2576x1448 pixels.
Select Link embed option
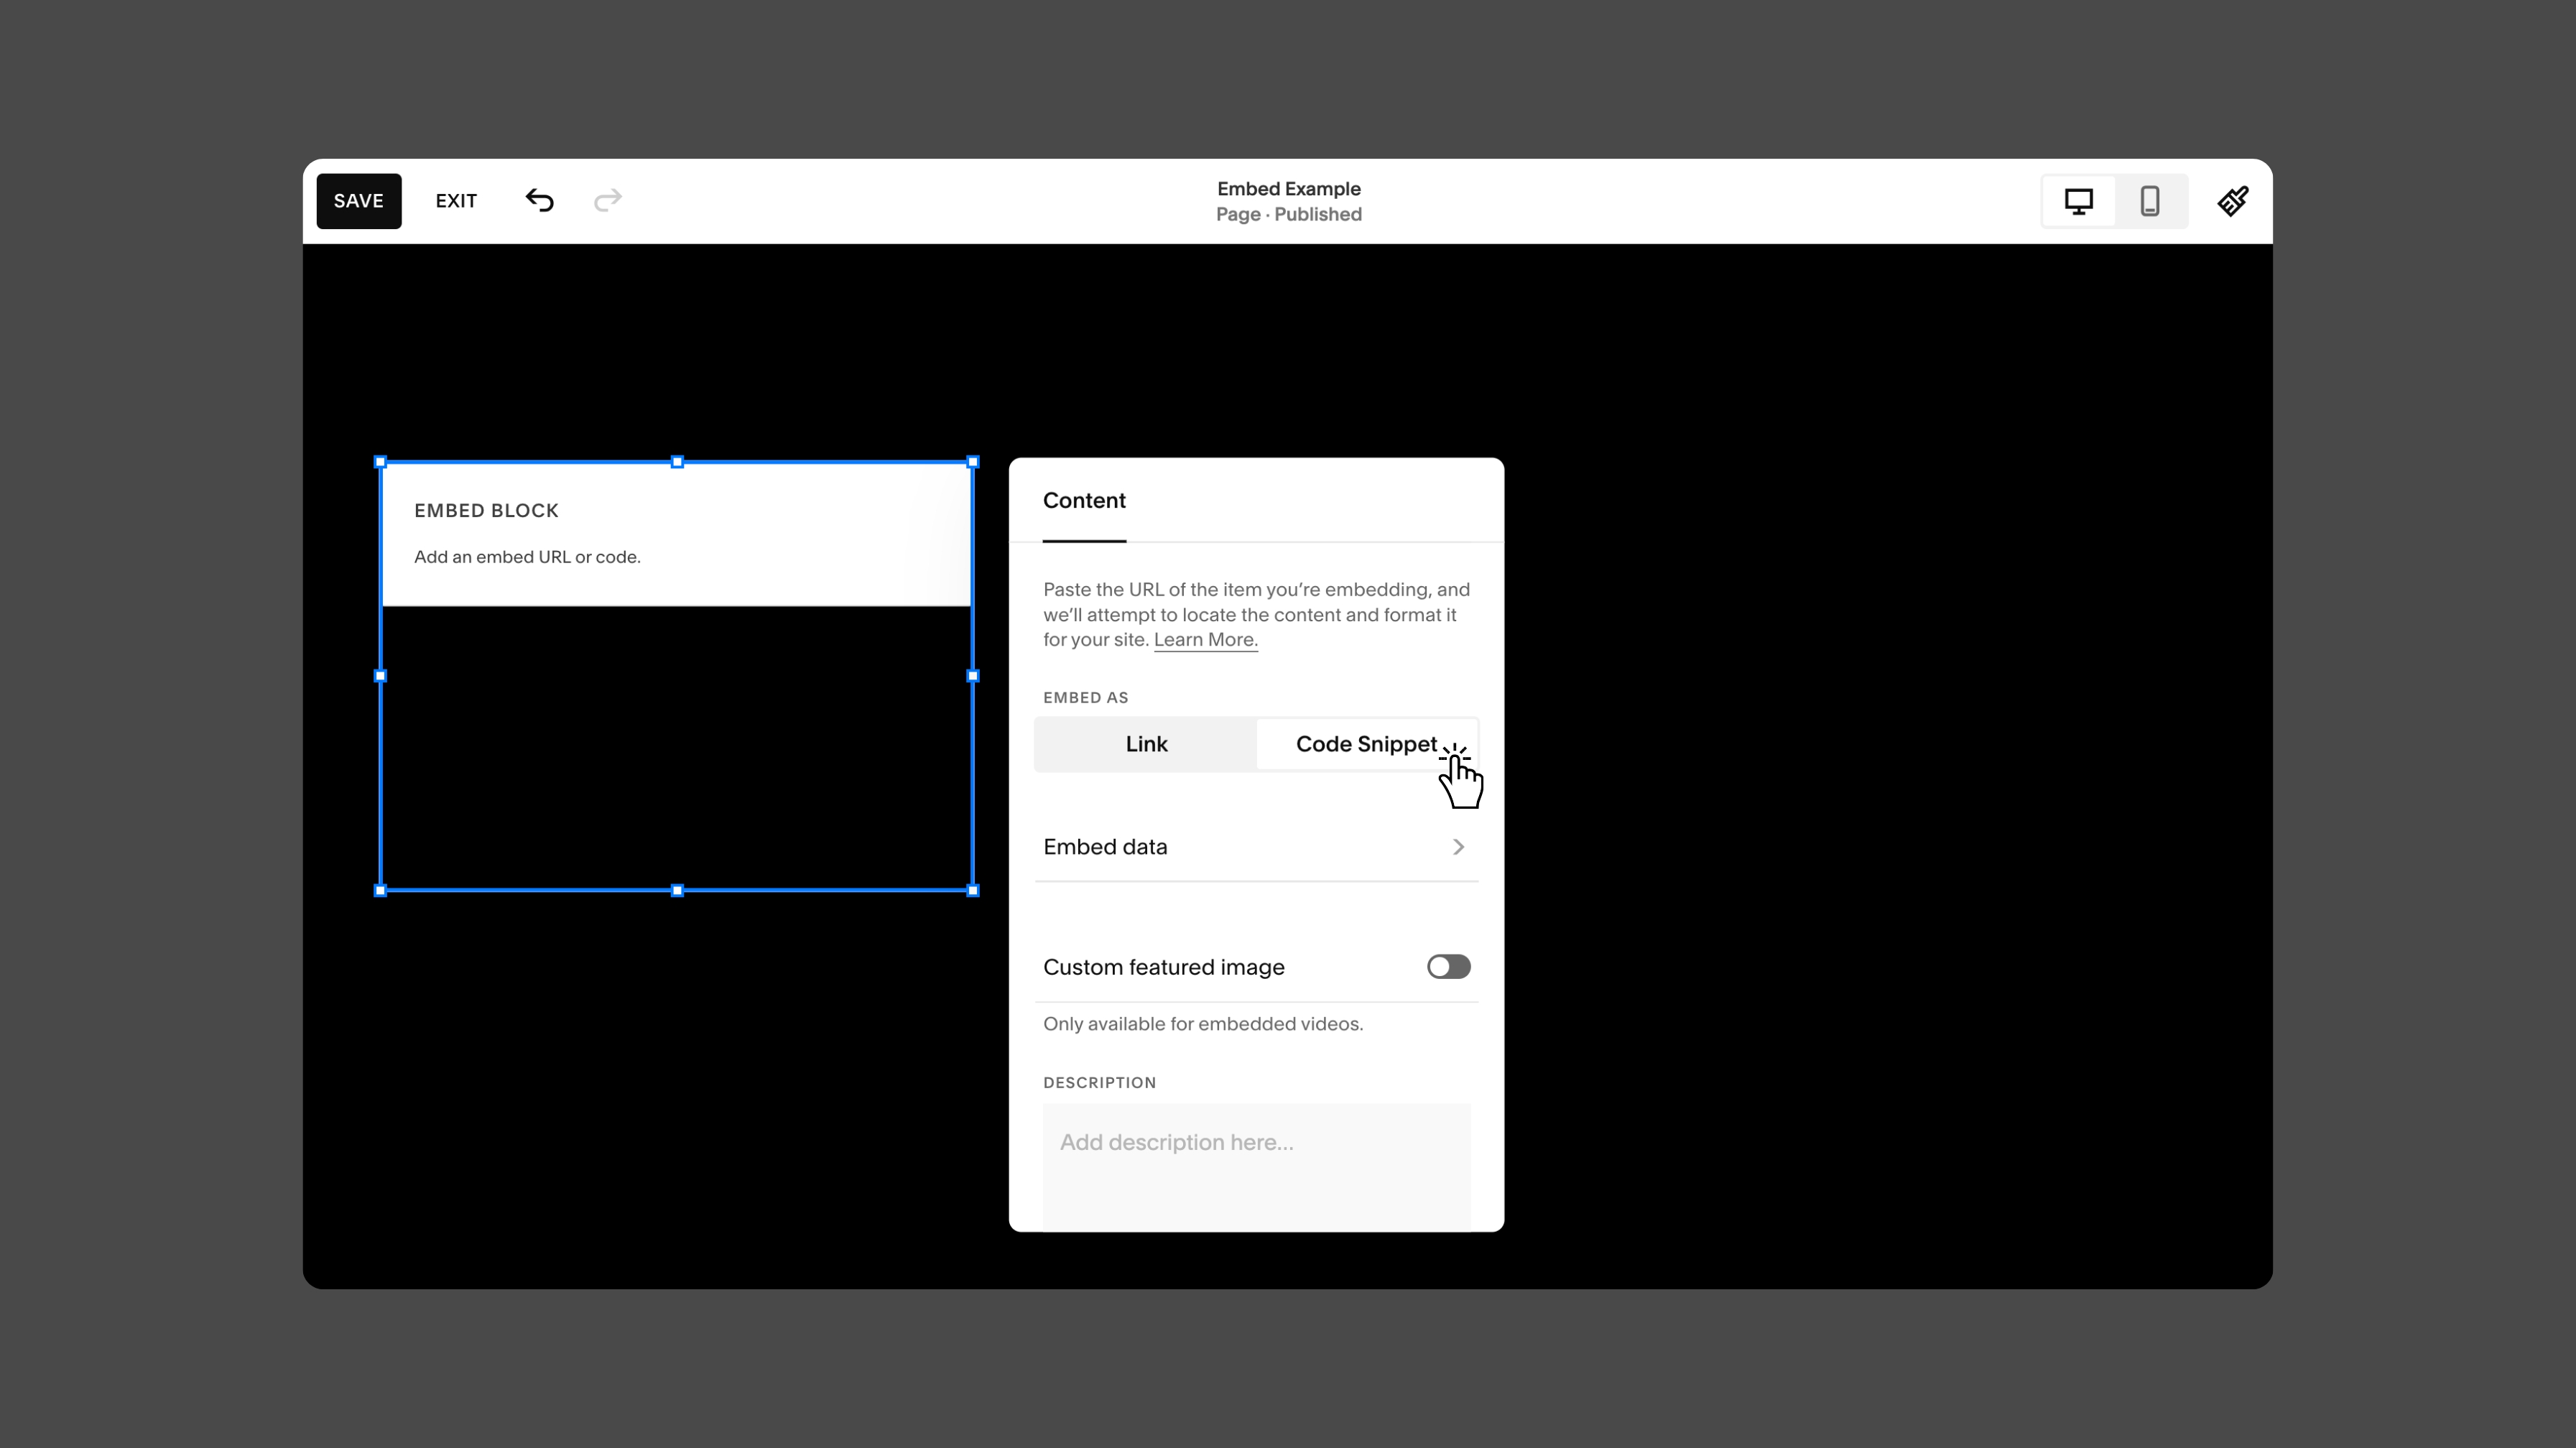tap(1146, 744)
